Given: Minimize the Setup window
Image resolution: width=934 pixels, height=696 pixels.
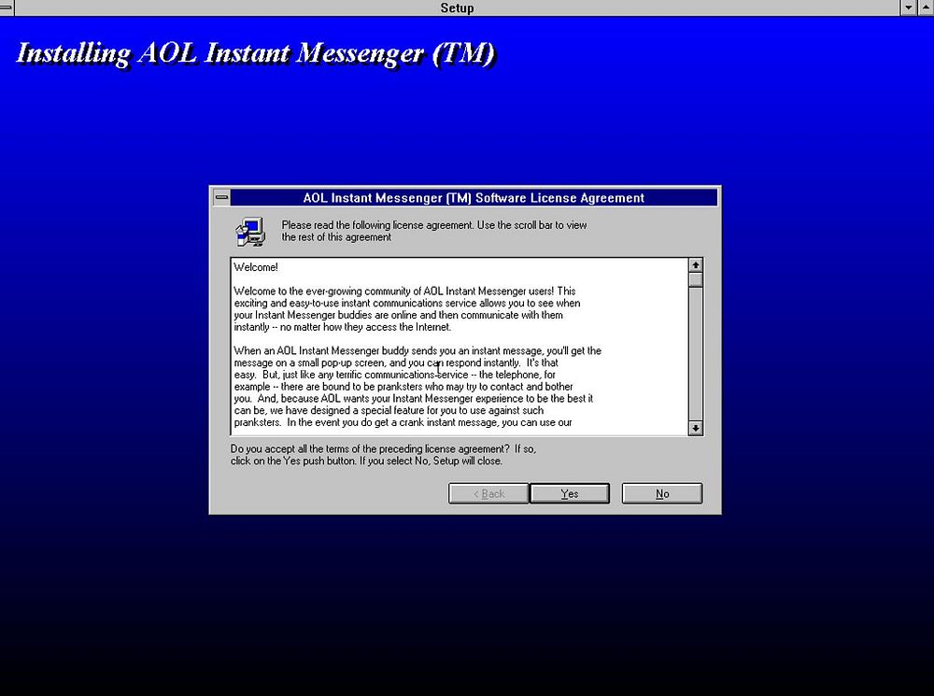Looking at the screenshot, I should pos(909,7).
